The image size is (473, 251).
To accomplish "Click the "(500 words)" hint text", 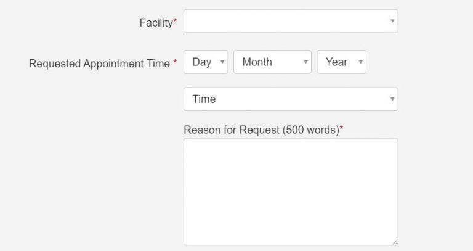I will coord(310,130).
